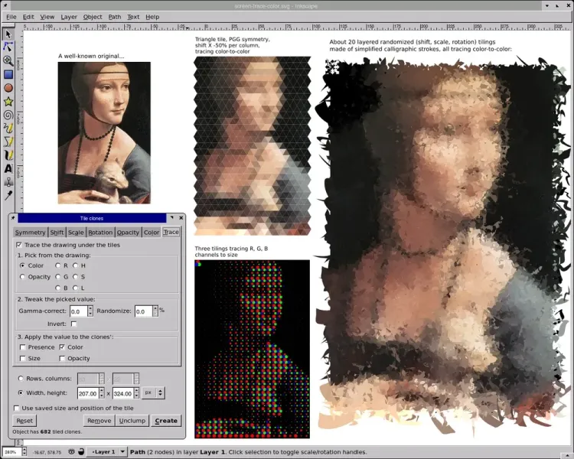This screenshot has height=459, width=574.
Task: Select the Calligraphy tool
Action: point(8,155)
